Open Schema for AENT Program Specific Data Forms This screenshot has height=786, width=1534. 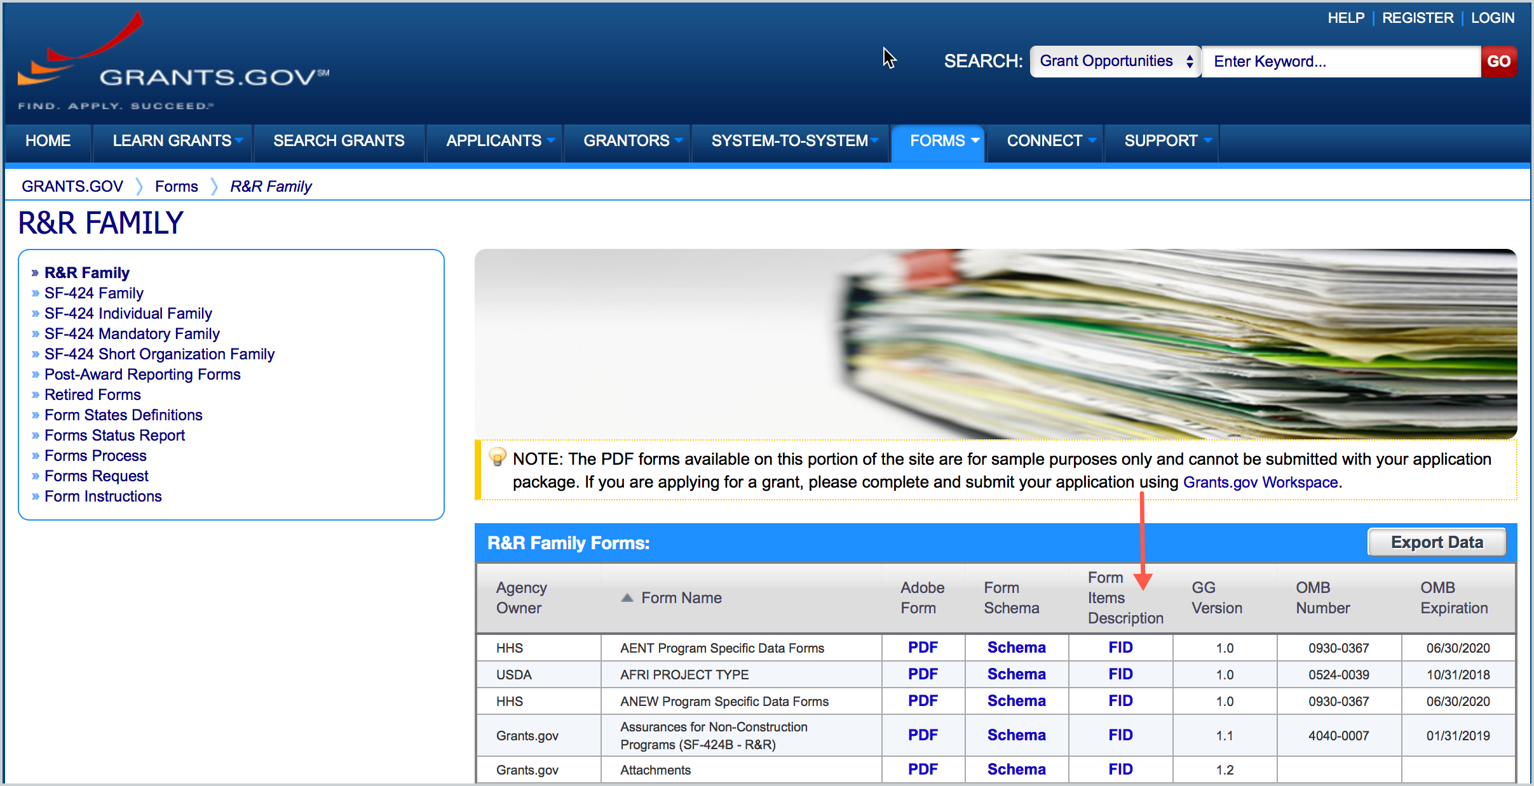click(1016, 647)
